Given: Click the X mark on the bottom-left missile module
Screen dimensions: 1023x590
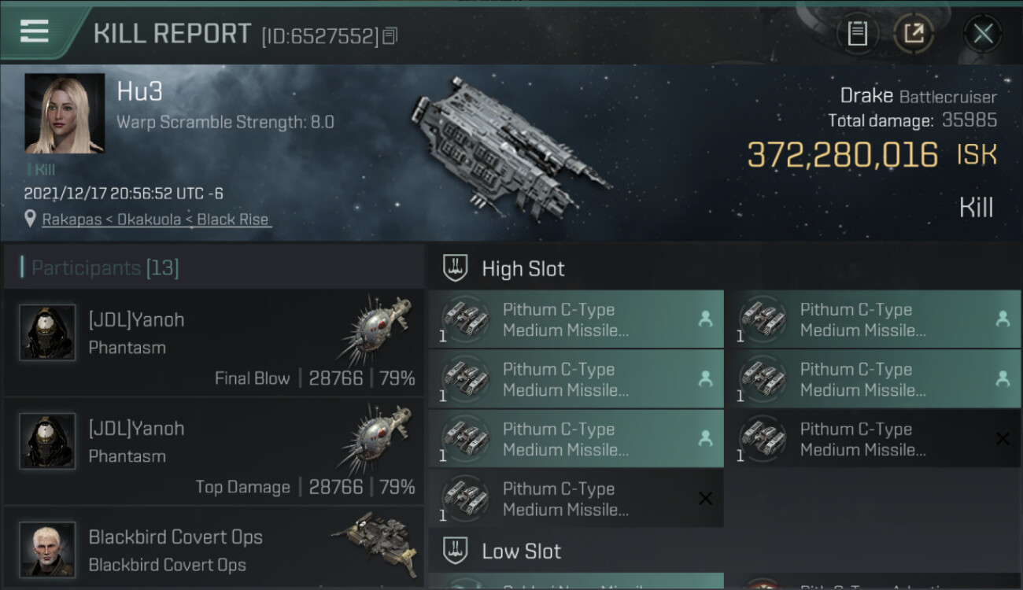Looking at the screenshot, I should tap(705, 499).
